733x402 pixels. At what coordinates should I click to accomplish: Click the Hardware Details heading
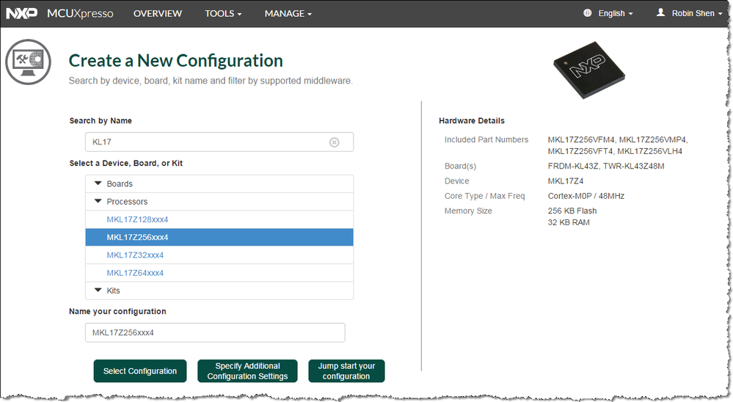pyautogui.click(x=472, y=120)
